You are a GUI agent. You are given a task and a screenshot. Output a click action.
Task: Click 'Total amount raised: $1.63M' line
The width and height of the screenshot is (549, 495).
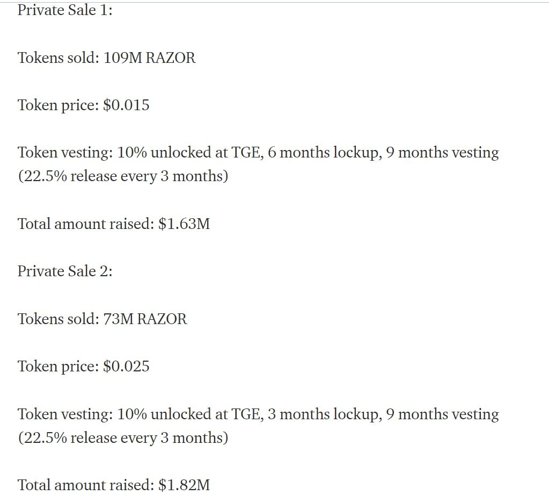114,224
